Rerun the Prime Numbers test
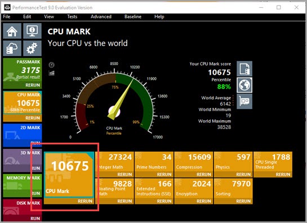Viewport: 307px width, 223px height. 164,174
